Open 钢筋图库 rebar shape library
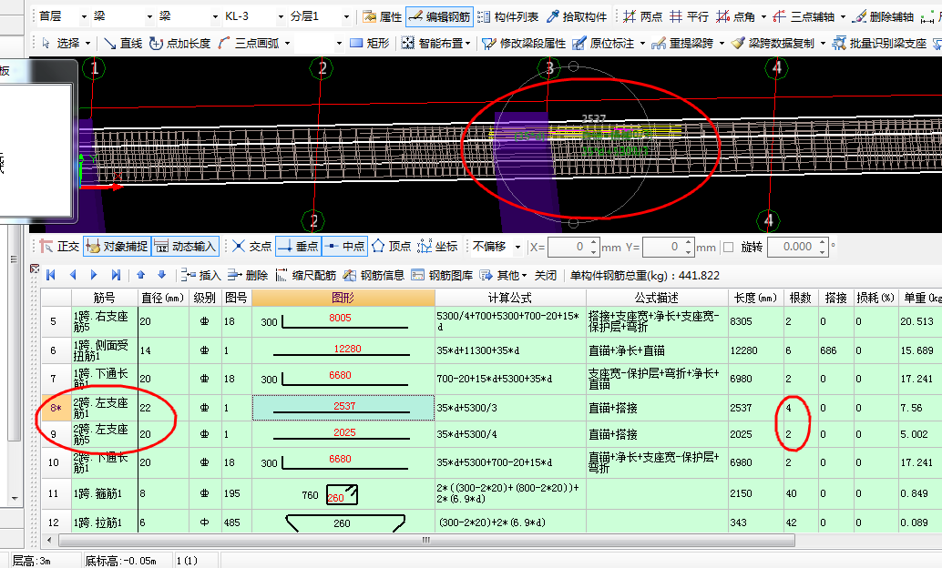 442,276
